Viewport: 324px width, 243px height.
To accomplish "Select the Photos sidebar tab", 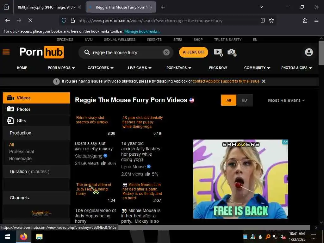I will point(36,109).
